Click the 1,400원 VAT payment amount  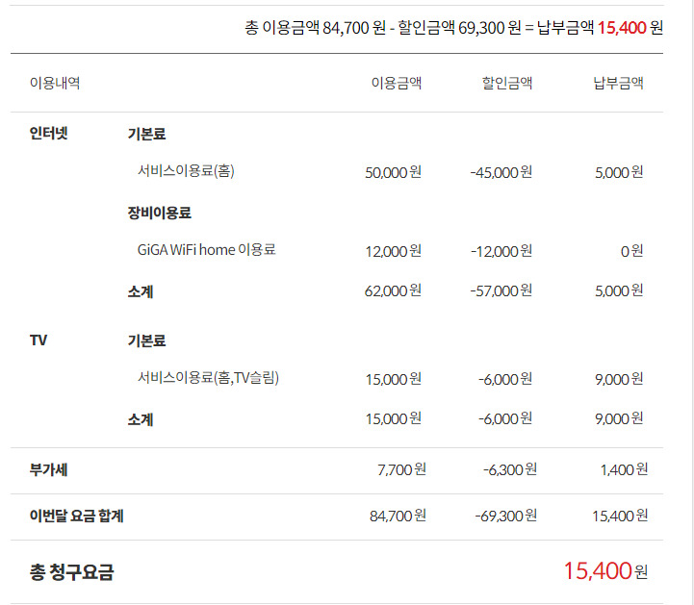(621, 469)
